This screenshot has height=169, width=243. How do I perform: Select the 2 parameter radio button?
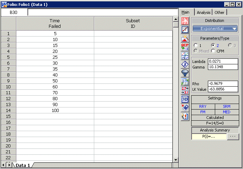click(213, 46)
